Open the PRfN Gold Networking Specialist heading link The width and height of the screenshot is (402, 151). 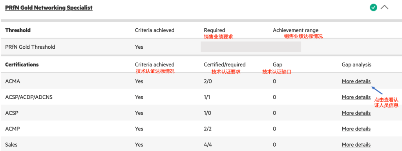click(49, 8)
